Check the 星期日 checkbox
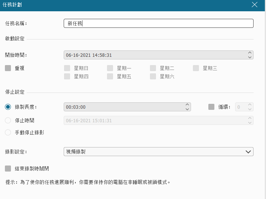The image size is (266, 199). [67, 68]
